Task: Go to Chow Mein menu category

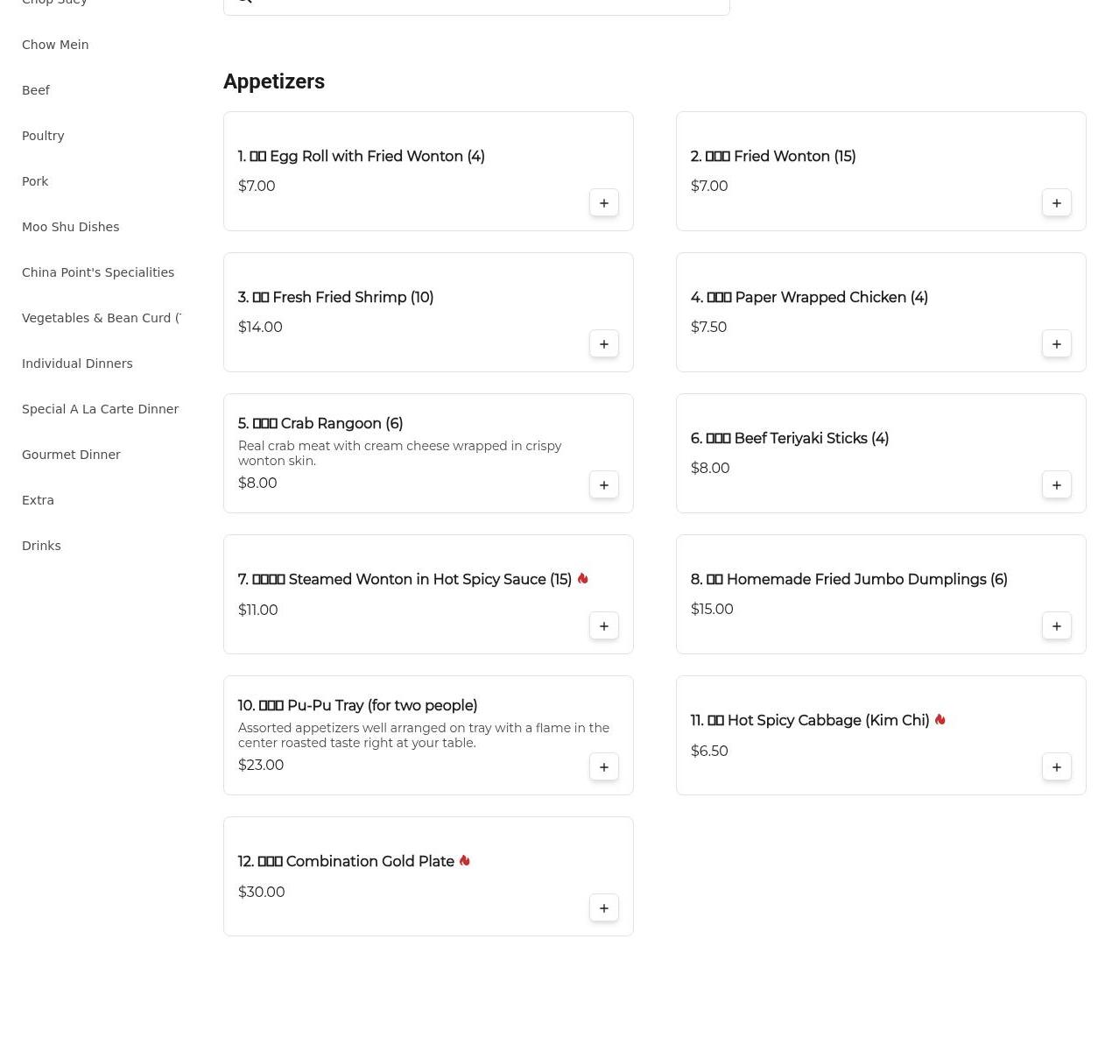Action: coord(55,45)
